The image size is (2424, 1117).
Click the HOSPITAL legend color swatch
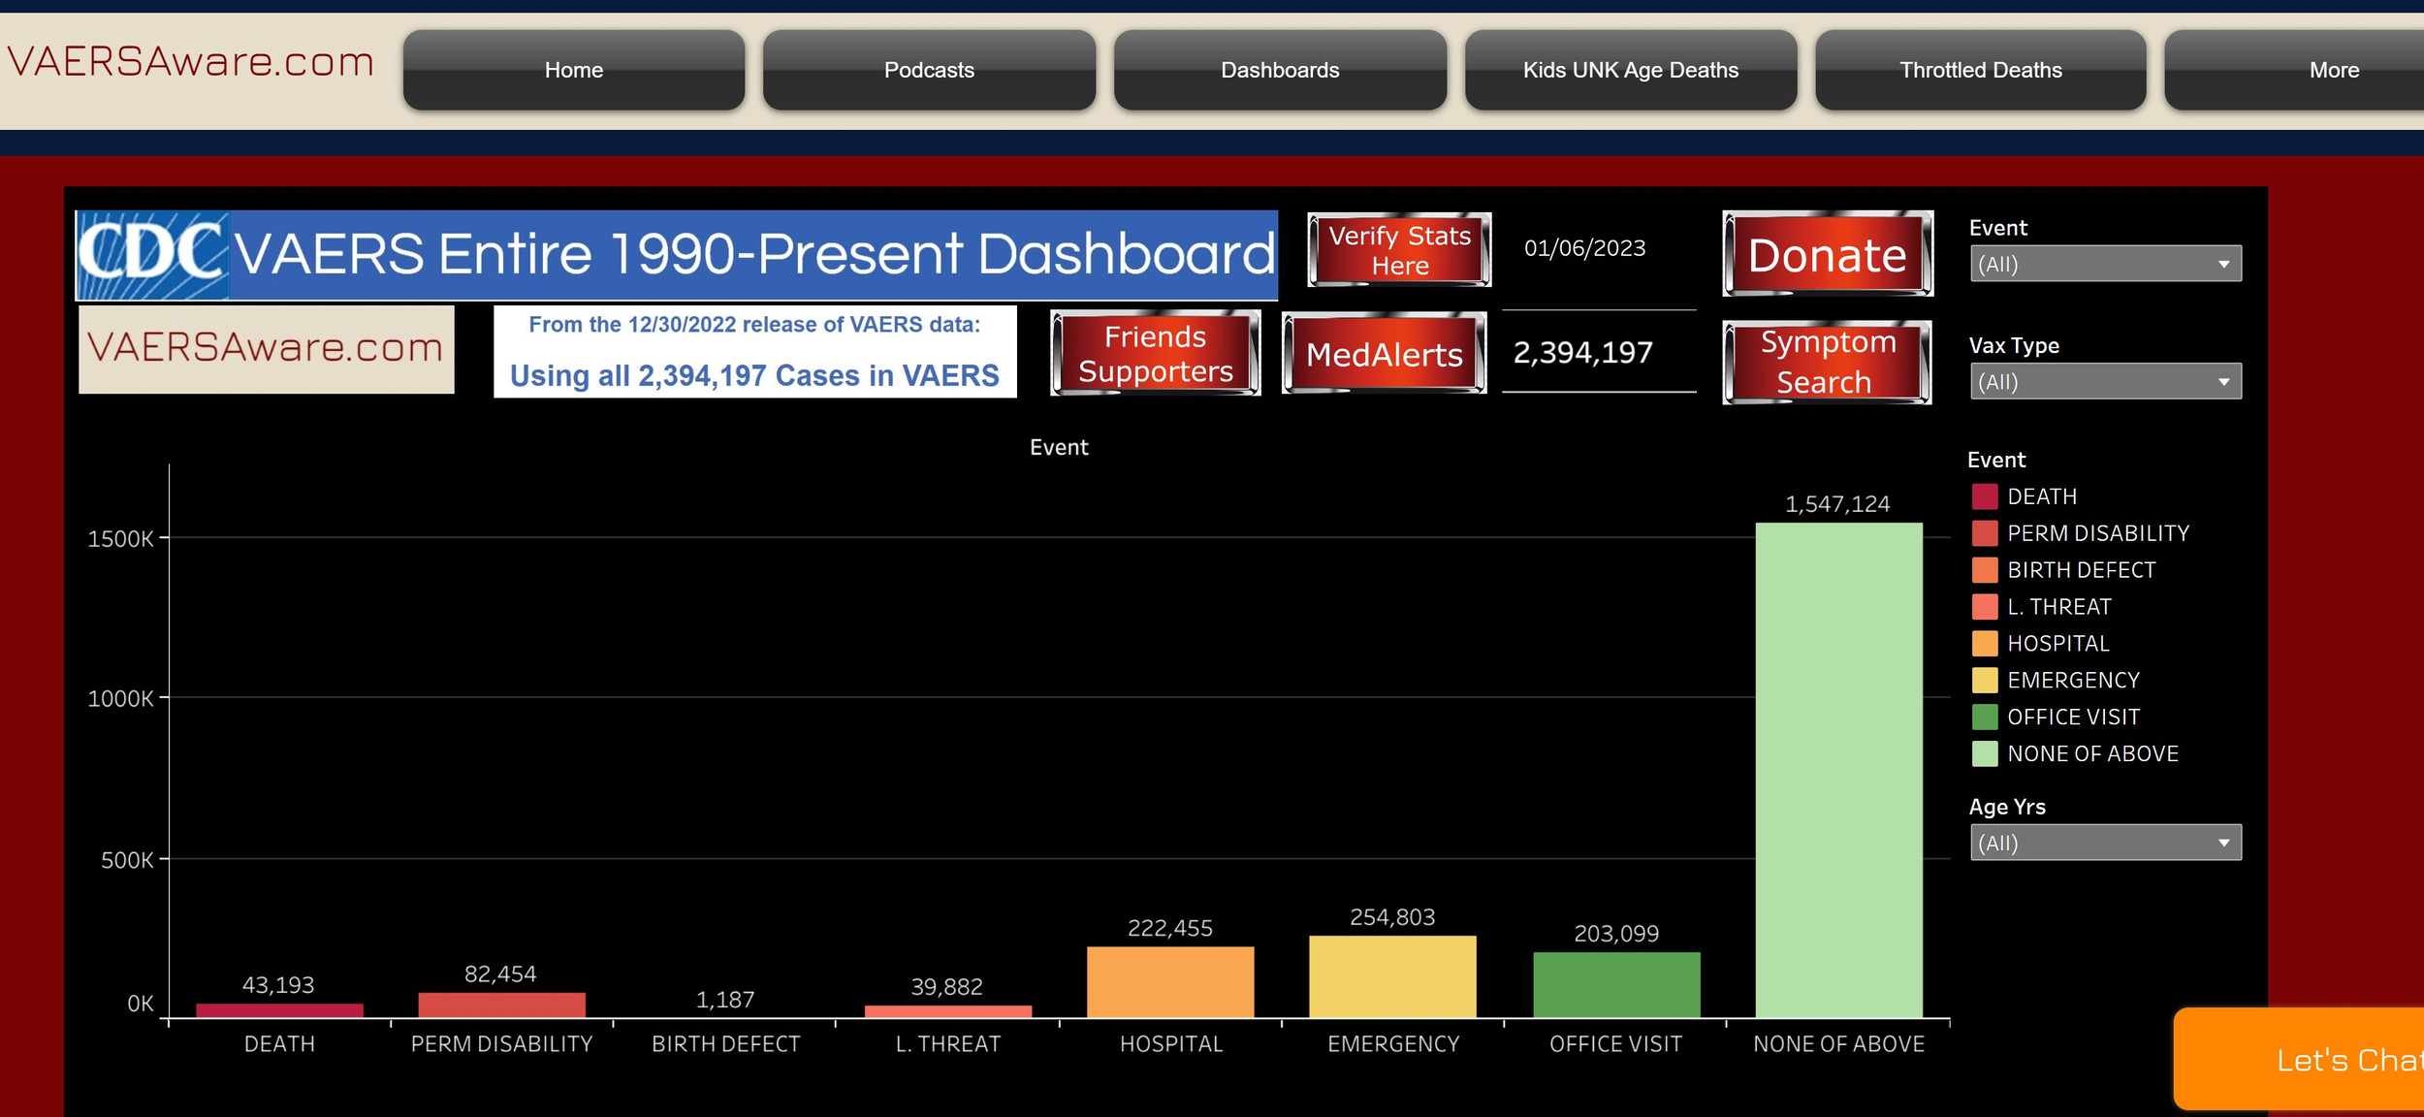1984,644
